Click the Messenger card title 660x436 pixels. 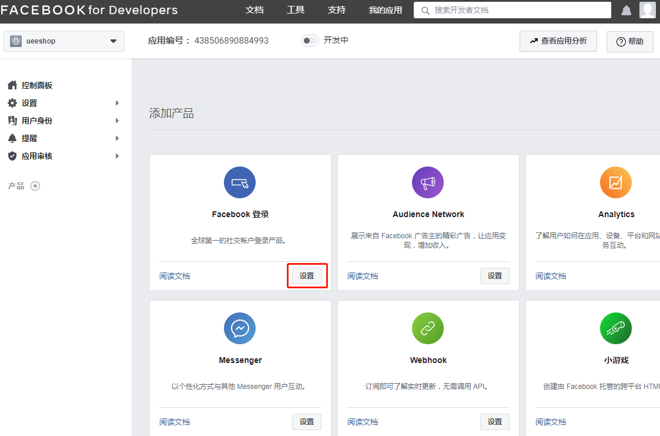240,360
